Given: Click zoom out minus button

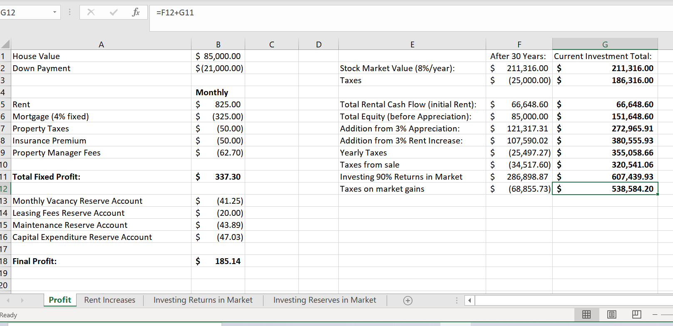Looking at the screenshot, I should click(655, 314).
